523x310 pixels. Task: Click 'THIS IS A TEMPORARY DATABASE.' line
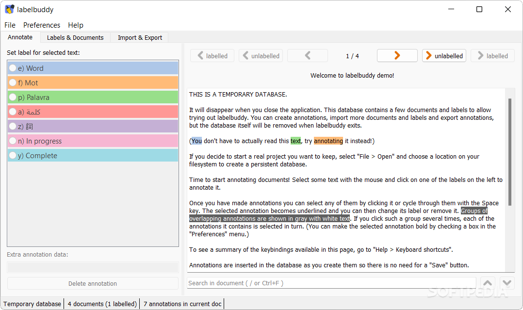click(238, 95)
